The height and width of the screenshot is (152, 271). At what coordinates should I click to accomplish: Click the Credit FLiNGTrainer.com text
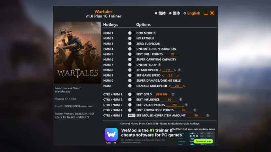click(x=74, y=106)
